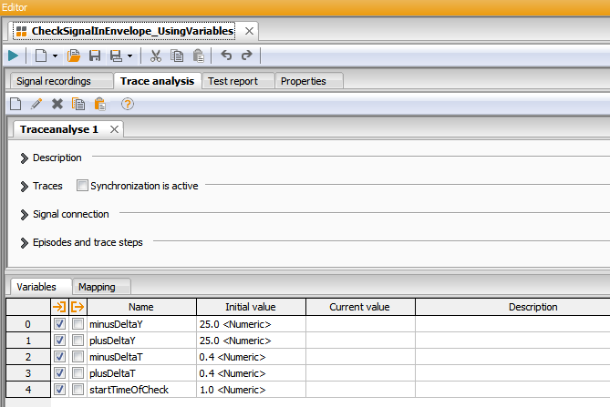Close the CheckSignalInEnvelope_UsingVariables tab
The height and width of the screenshot is (407, 610).
249,31
